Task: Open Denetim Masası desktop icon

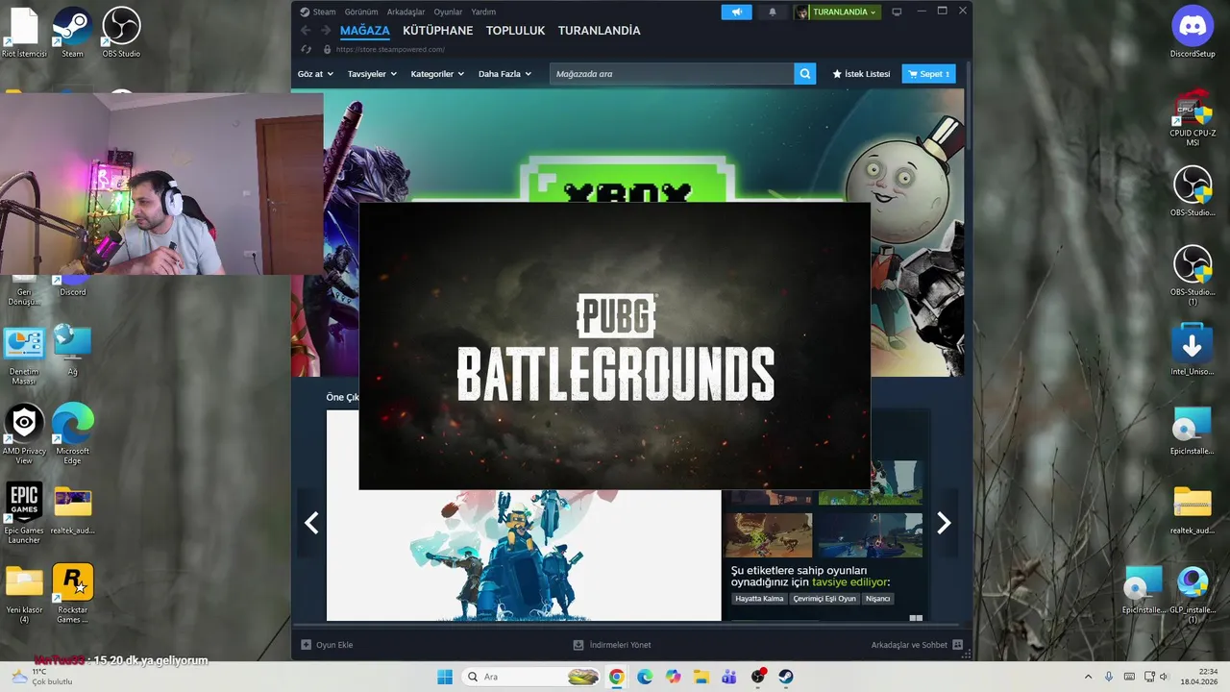Action: click(x=24, y=356)
